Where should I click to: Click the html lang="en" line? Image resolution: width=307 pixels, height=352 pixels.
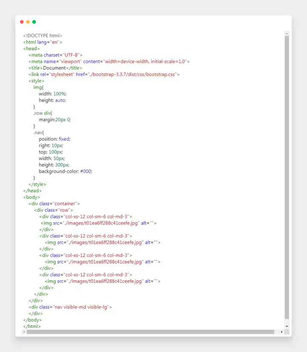(x=43, y=42)
